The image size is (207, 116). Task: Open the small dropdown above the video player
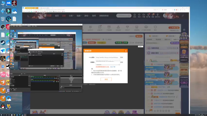point(141,47)
